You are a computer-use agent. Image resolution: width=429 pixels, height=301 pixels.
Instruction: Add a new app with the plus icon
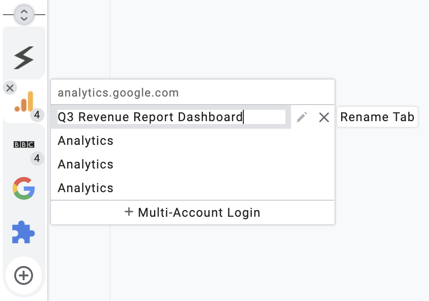pos(24,275)
